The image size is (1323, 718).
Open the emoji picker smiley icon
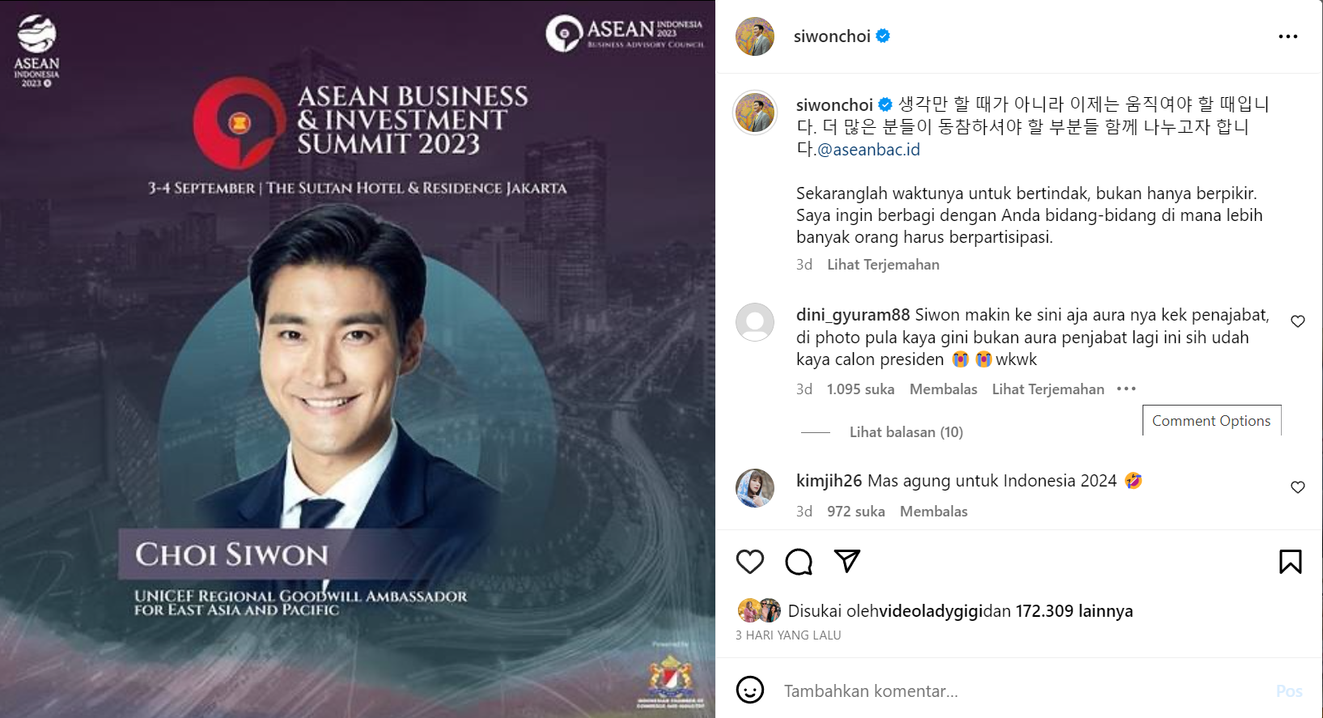pos(750,690)
